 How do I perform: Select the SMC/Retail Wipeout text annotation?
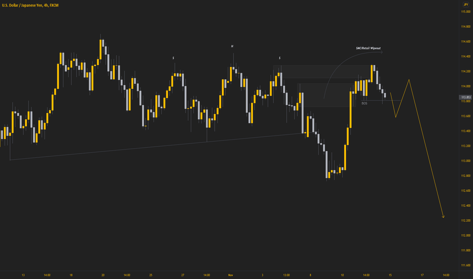368,48
